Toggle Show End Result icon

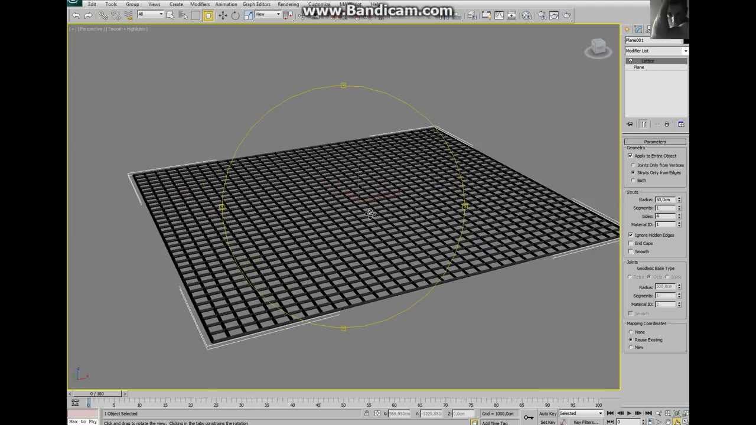point(644,124)
